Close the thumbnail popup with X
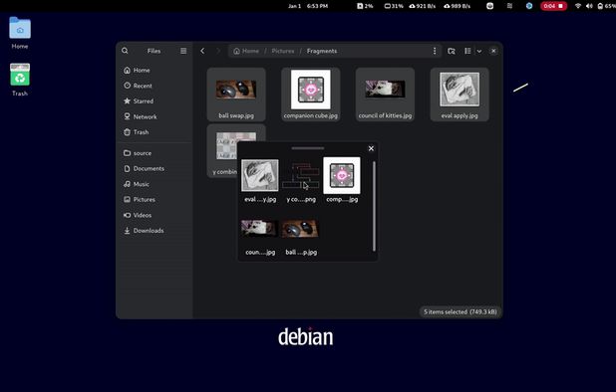 coord(371,148)
